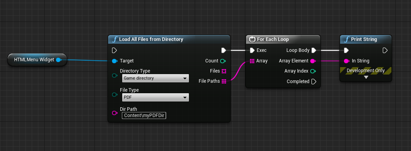
Task: Click the File Type input pin
Action: point(114,94)
